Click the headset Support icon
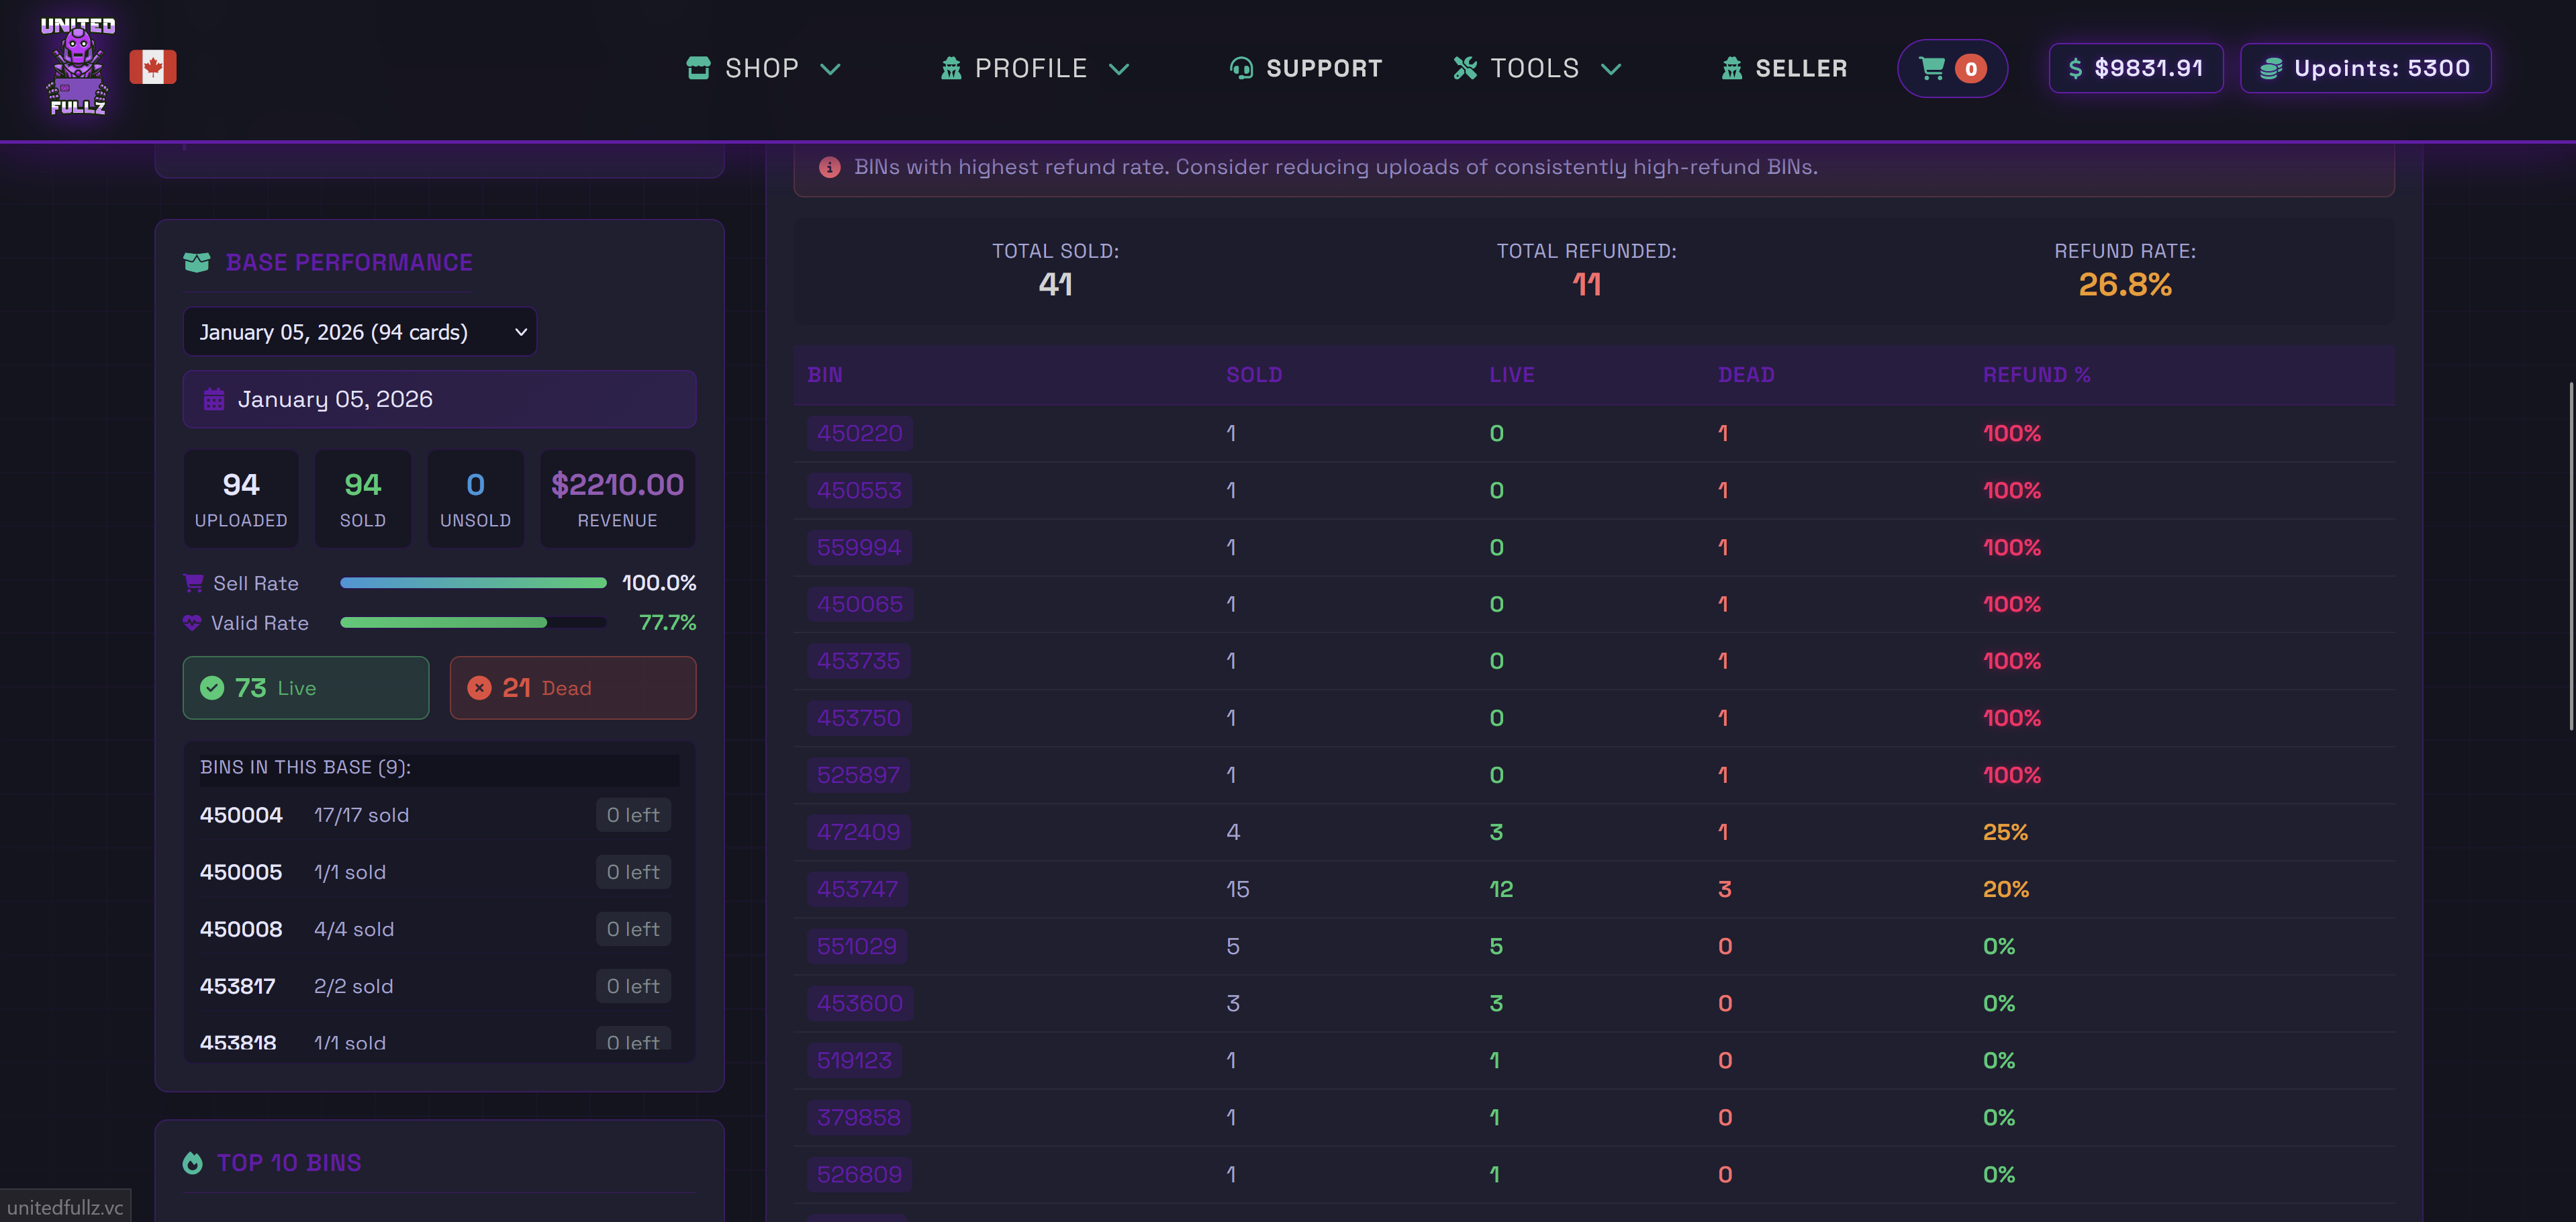Screen dimensions: 2576x1222 1241,68
